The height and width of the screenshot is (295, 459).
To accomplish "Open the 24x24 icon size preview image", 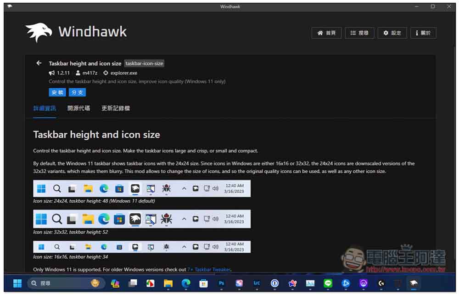I will [x=142, y=188].
